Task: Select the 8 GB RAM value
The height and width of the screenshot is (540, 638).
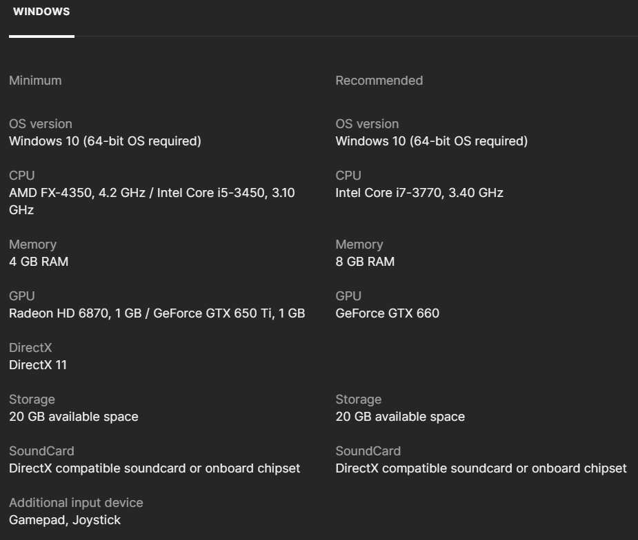Action: [365, 262]
